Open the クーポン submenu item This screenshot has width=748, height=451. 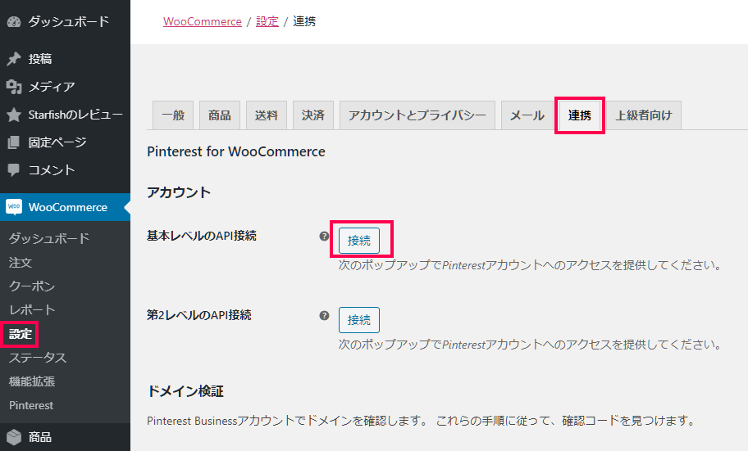[31, 286]
